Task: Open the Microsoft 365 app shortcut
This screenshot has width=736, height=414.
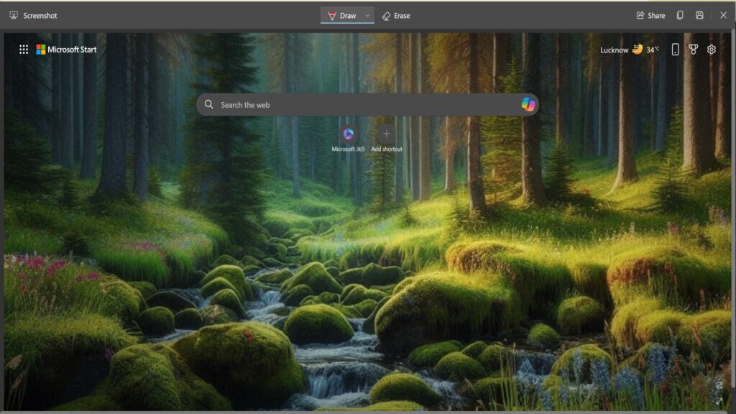Action: pos(349,133)
